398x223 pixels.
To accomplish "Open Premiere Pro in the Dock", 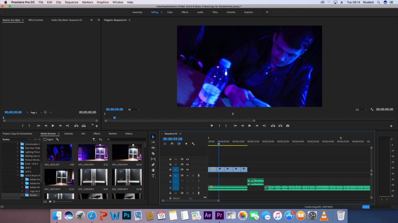I will point(219,215).
